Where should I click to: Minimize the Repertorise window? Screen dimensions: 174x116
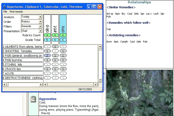[x=89, y=7]
